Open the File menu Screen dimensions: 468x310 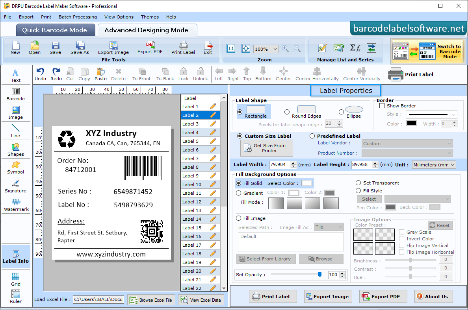[8, 17]
